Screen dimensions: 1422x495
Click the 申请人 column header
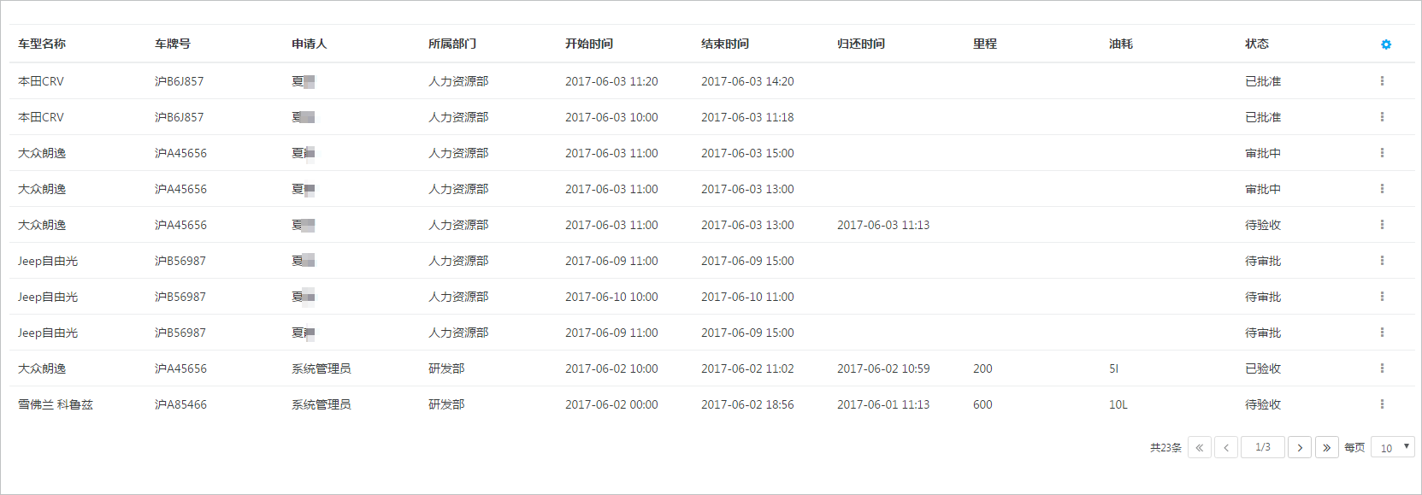(310, 44)
